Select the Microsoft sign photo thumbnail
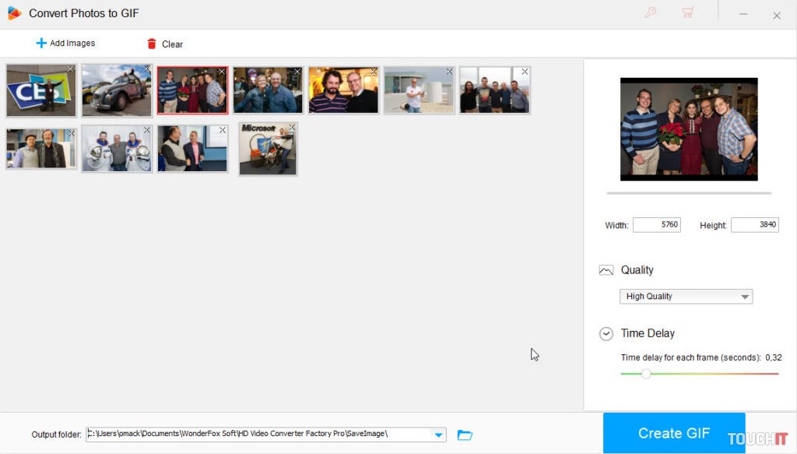Image resolution: width=797 pixels, height=454 pixels. [266, 150]
